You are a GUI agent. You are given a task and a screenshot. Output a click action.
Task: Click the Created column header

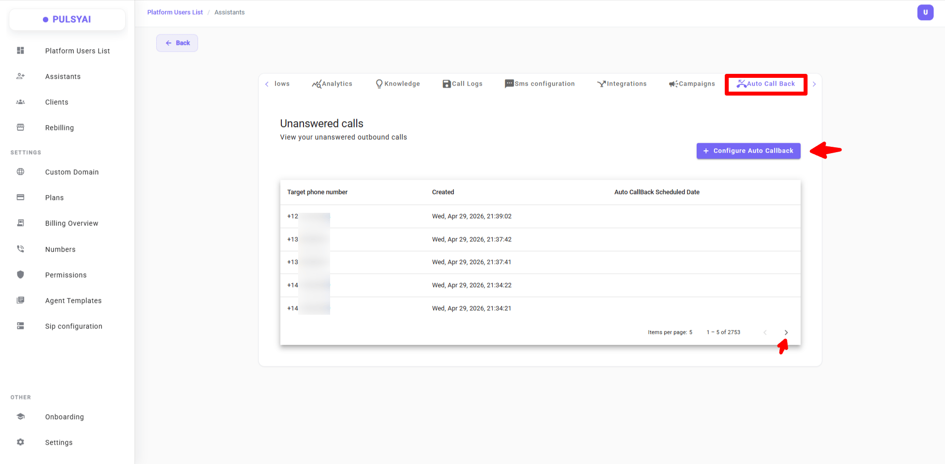tap(443, 192)
